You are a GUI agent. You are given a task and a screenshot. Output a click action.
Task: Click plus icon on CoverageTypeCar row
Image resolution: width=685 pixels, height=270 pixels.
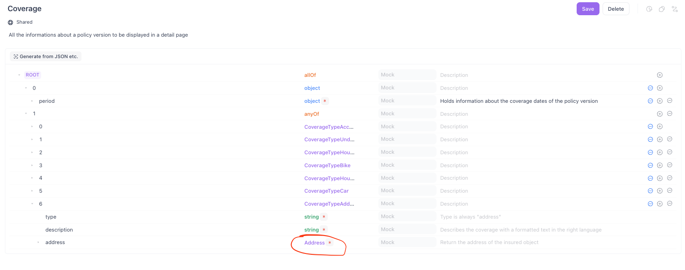(659, 191)
